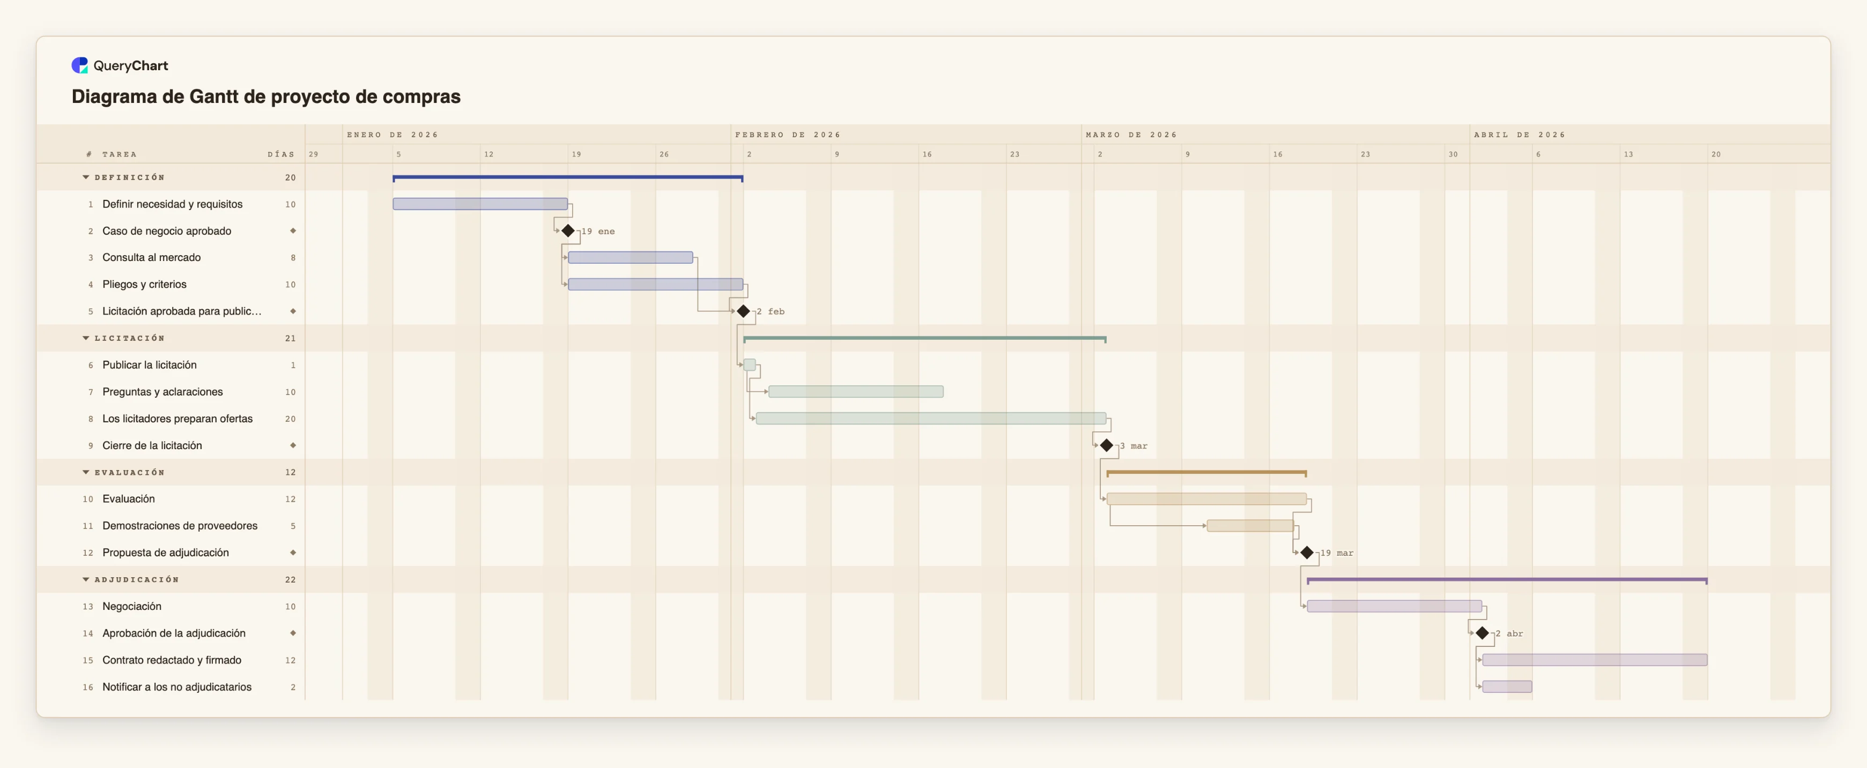Viewport: 1867px width, 768px height.
Task: Click the FEBRERO DE 2026 month header
Action: pos(788,135)
